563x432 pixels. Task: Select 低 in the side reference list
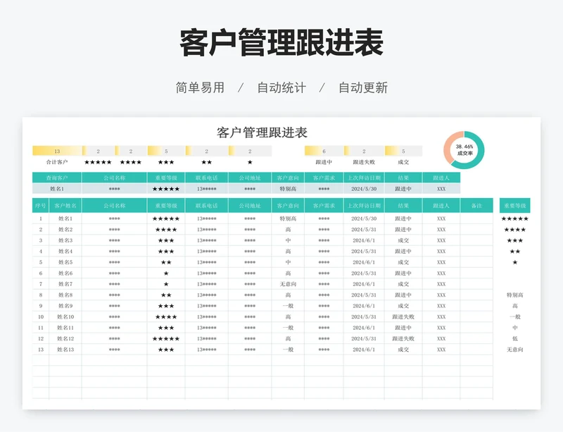tap(514, 339)
